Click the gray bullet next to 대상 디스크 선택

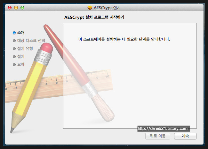14,41
